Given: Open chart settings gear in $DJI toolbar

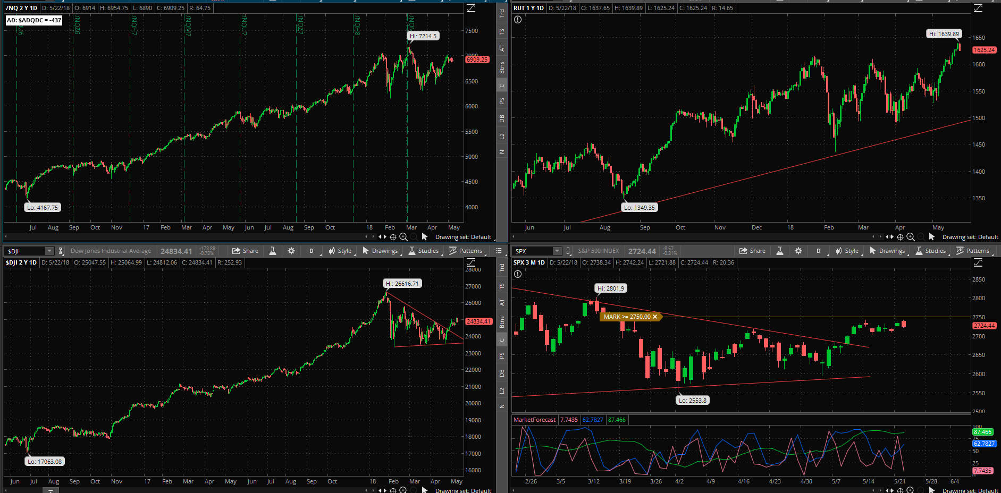Looking at the screenshot, I should pyautogui.click(x=291, y=251).
